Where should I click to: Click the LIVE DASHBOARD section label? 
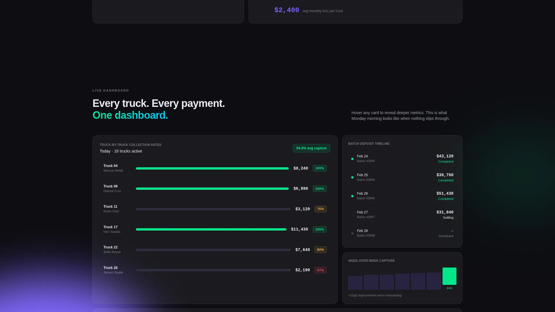111,90
